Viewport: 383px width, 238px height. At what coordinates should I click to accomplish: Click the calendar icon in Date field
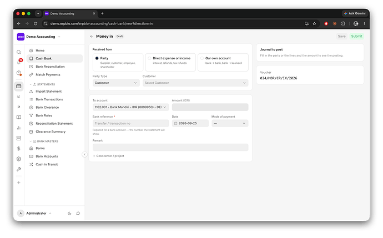(x=175, y=123)
